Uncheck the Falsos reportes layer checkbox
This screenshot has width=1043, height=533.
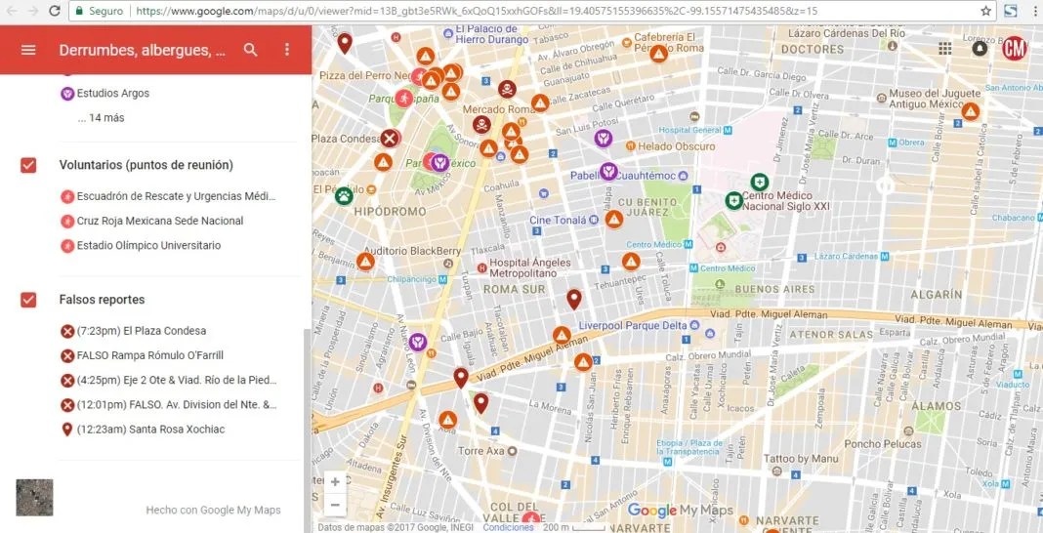[x=28, y=300]
